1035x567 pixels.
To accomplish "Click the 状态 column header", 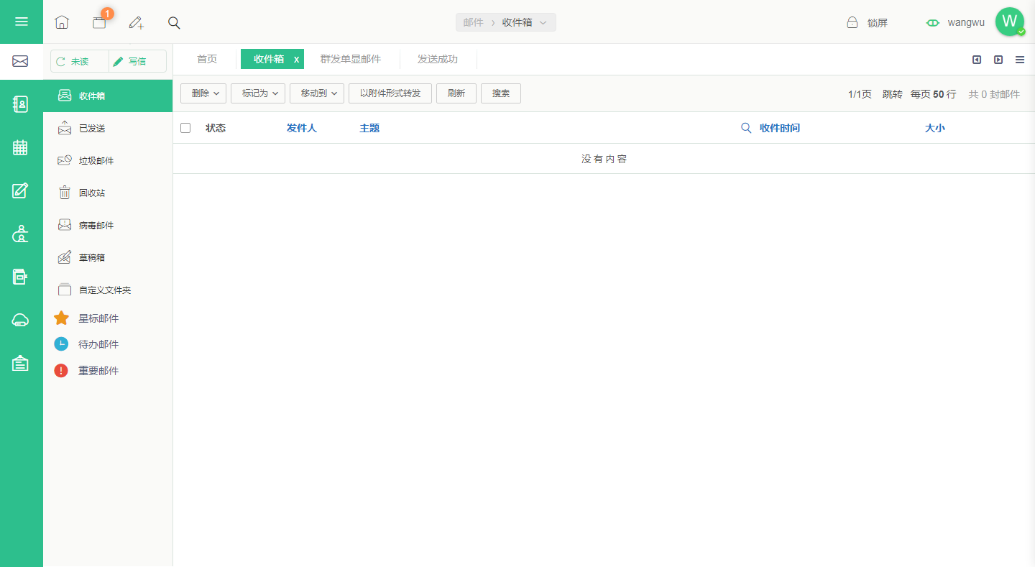I will coord(216,128).
